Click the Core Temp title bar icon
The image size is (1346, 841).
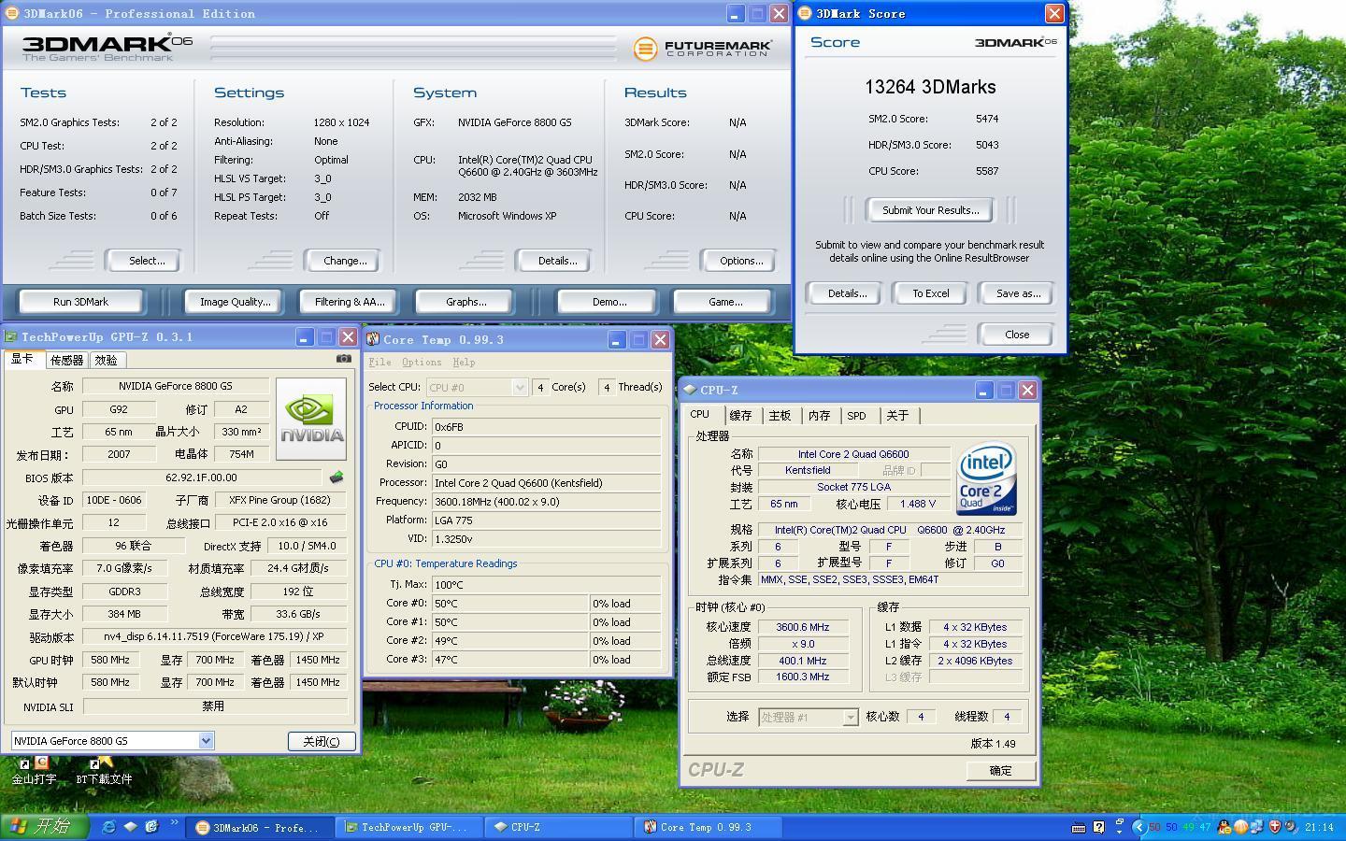[372, 339]
